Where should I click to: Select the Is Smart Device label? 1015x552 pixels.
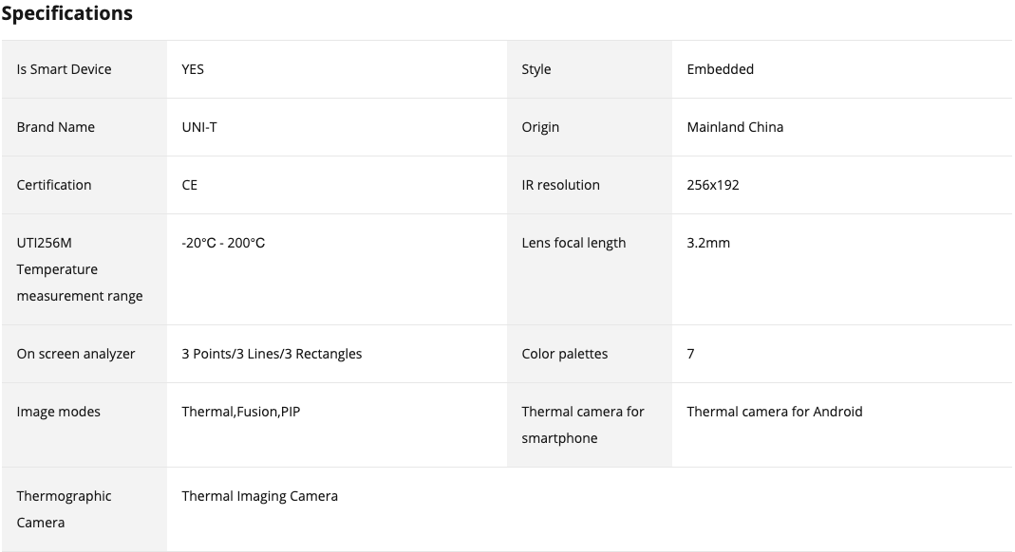tap(64, 69)
